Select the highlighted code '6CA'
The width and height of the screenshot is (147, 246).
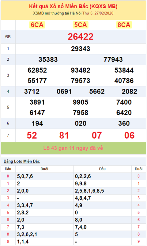click(37, 25)
